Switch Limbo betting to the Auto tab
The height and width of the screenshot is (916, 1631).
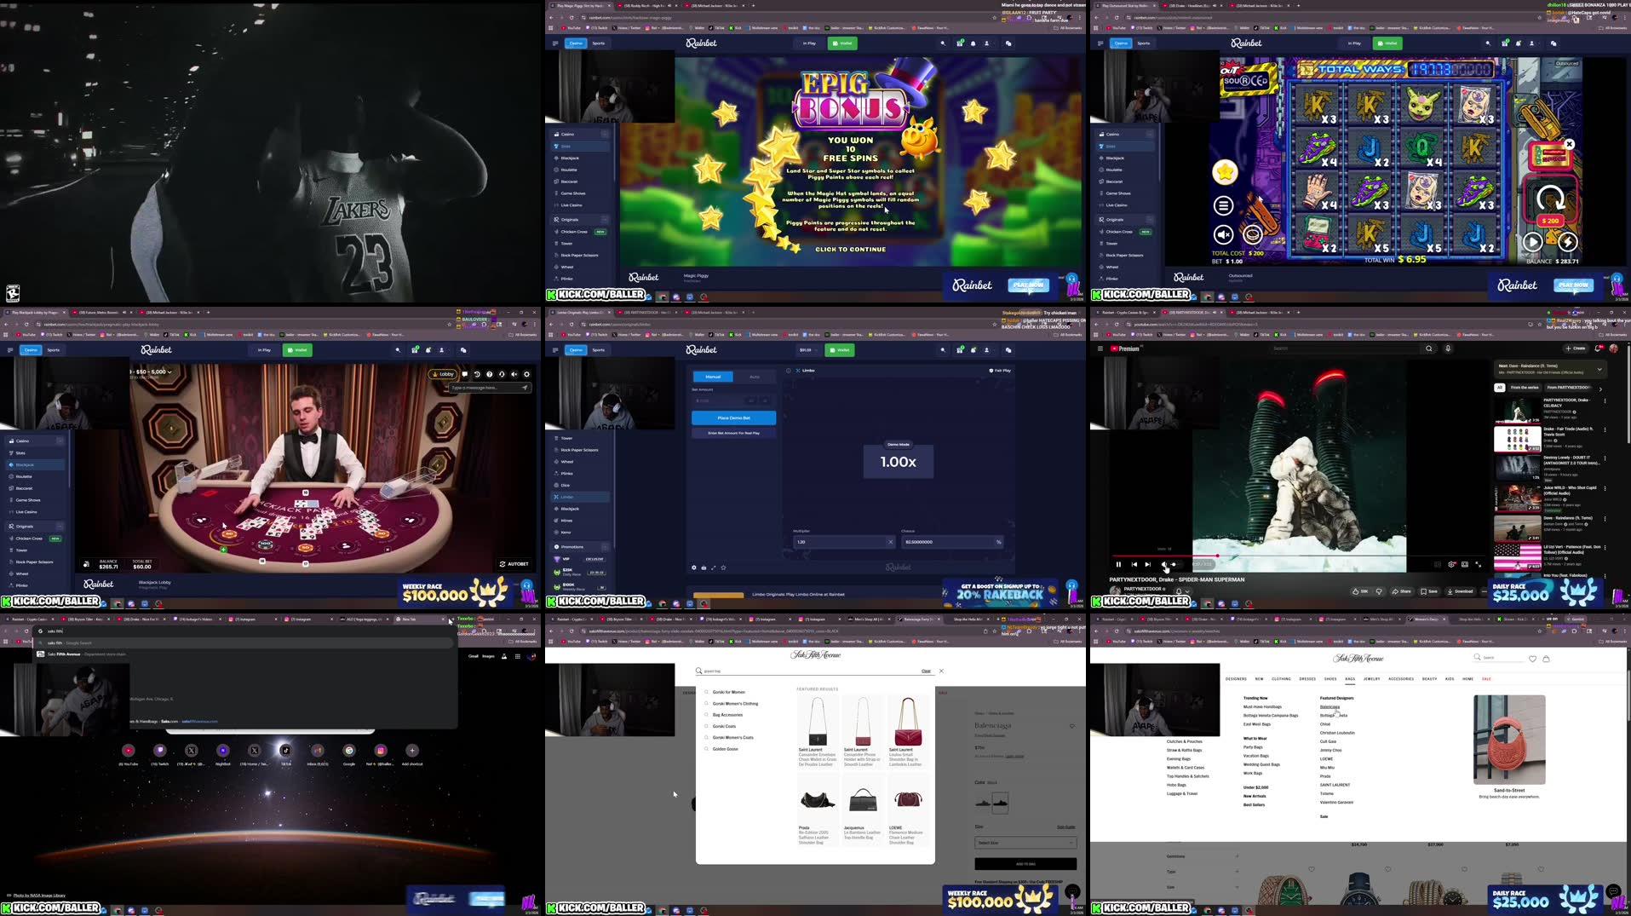tap(753, 376)
